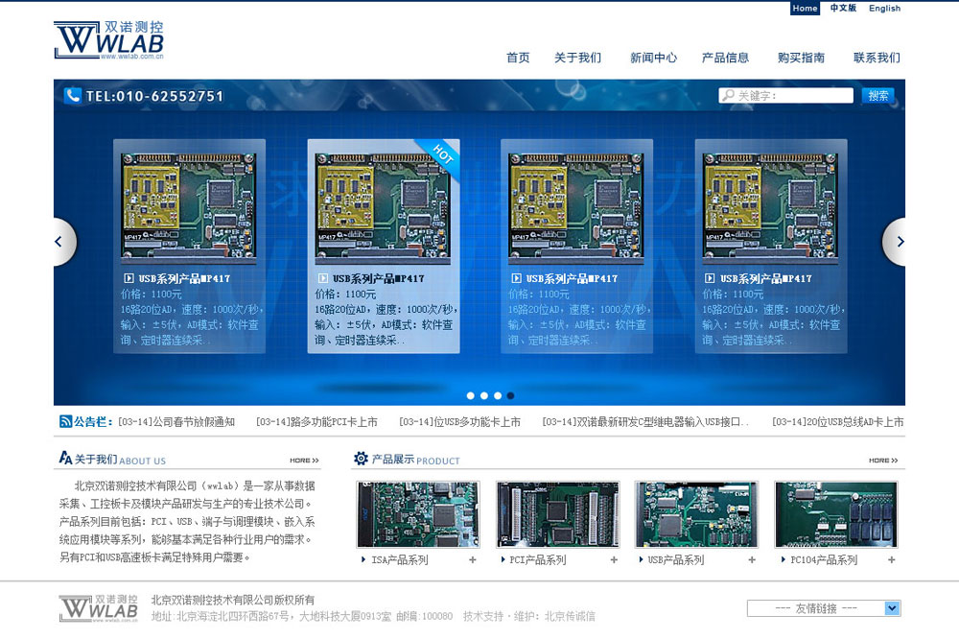This screenshot has height=639, width=959.
Task: Click the plus icon next to ISA产品系列
Action: (x=473, y=559)
